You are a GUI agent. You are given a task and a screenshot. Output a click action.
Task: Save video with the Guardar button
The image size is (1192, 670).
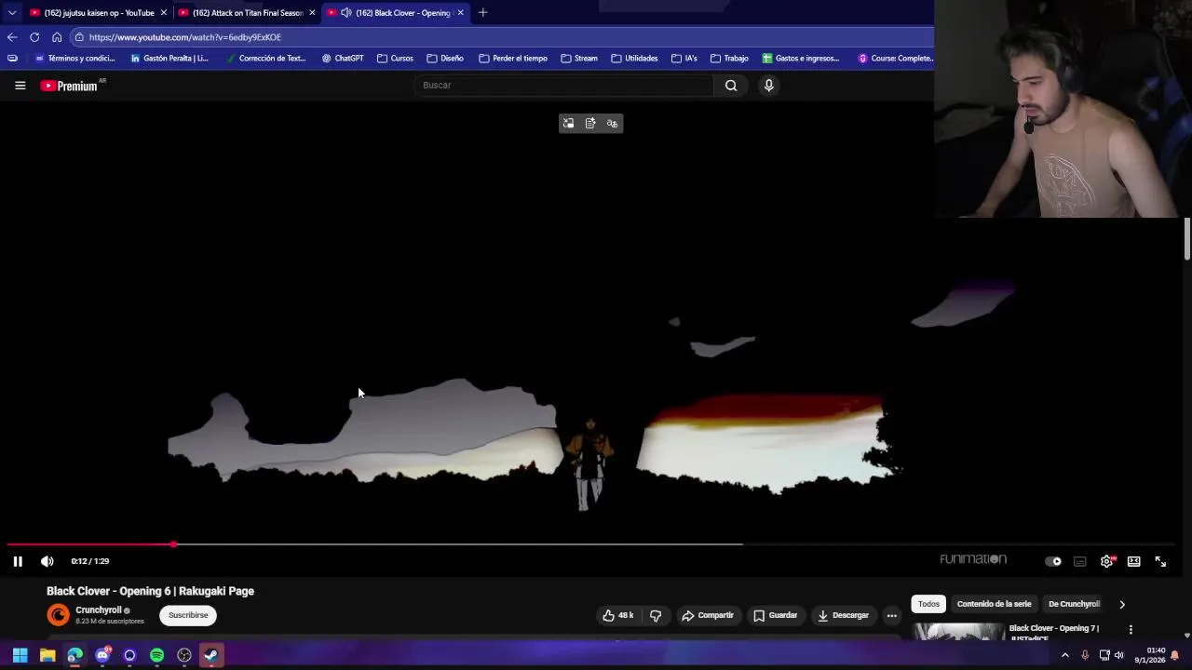click(x=776, y=615)
